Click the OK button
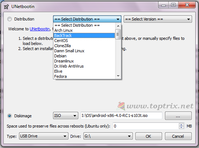199x148 pixels. click(x=149, y=136)
